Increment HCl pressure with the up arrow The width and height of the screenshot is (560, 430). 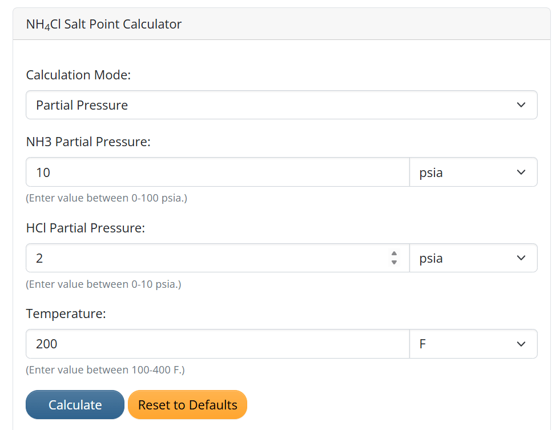pos(394,254)
